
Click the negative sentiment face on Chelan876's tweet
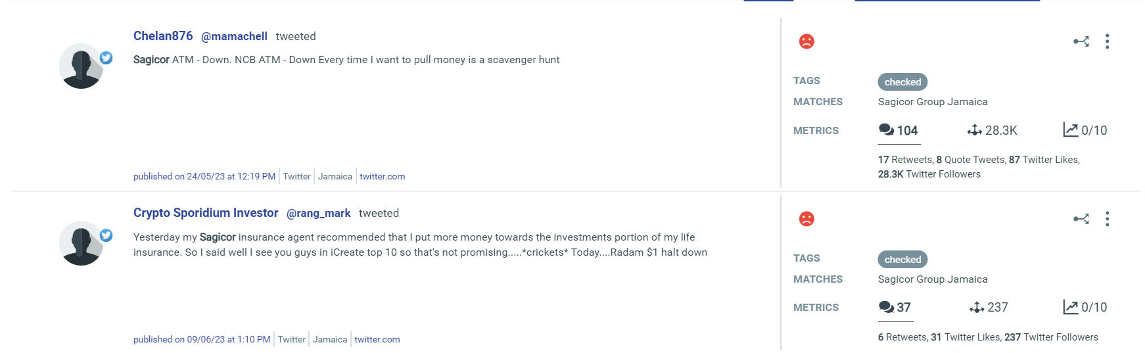[x=806, y=41]
